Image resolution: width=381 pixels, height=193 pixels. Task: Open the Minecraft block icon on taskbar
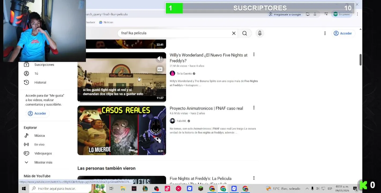201,189
